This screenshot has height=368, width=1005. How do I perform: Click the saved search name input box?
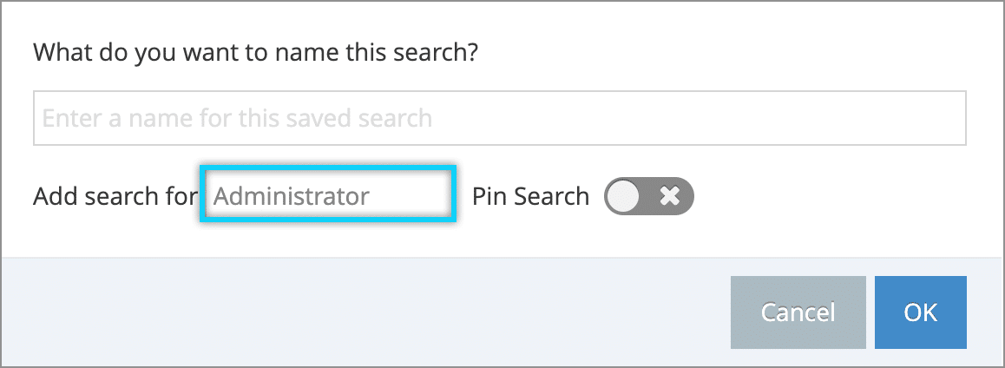(x=499, y=118)
